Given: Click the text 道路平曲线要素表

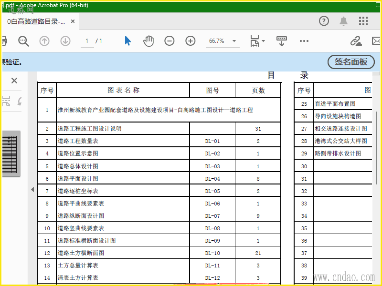Looking at the screenshot, I should 81,204.
